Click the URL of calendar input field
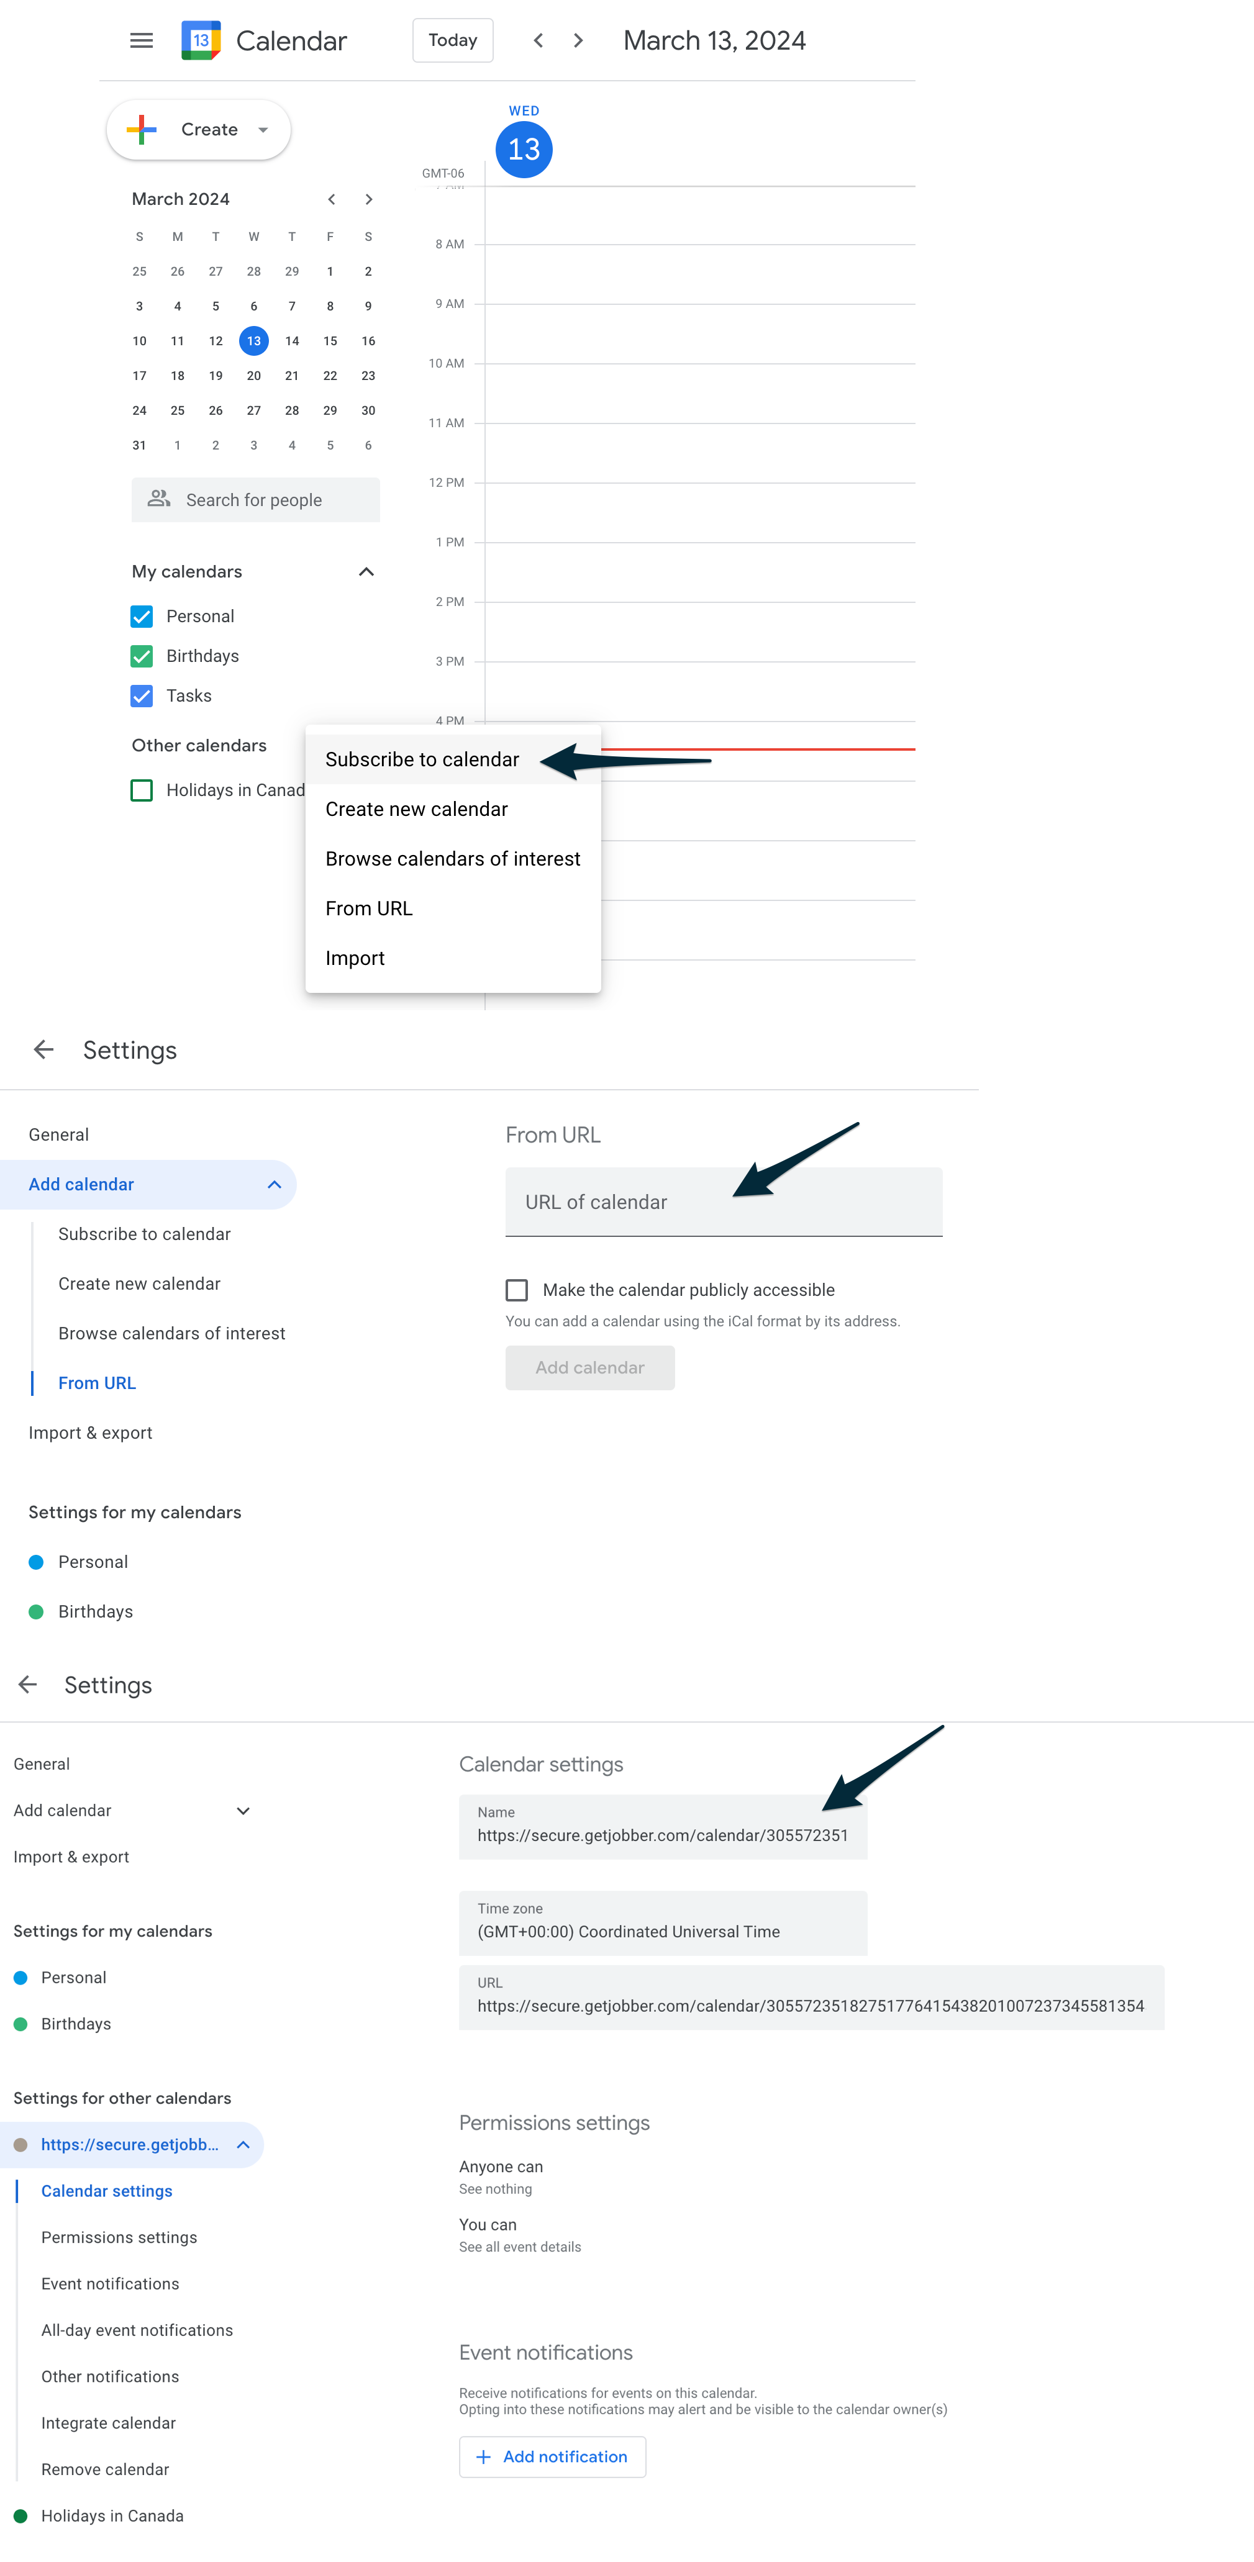The image size is (1254, 2562). (723, 1202)
